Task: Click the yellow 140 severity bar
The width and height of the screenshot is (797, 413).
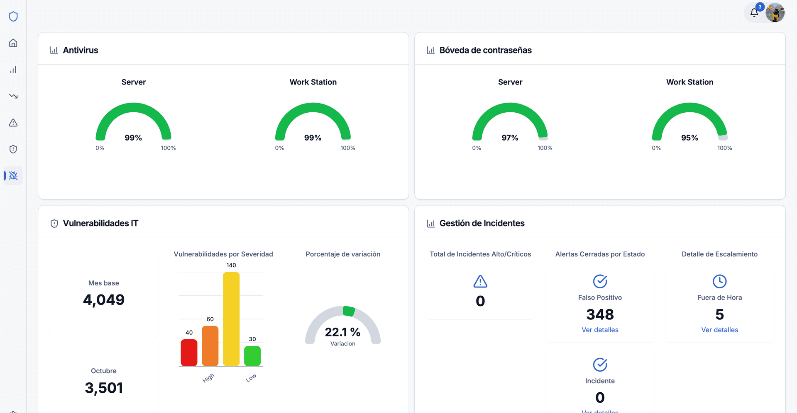Action: click(231, 319)
